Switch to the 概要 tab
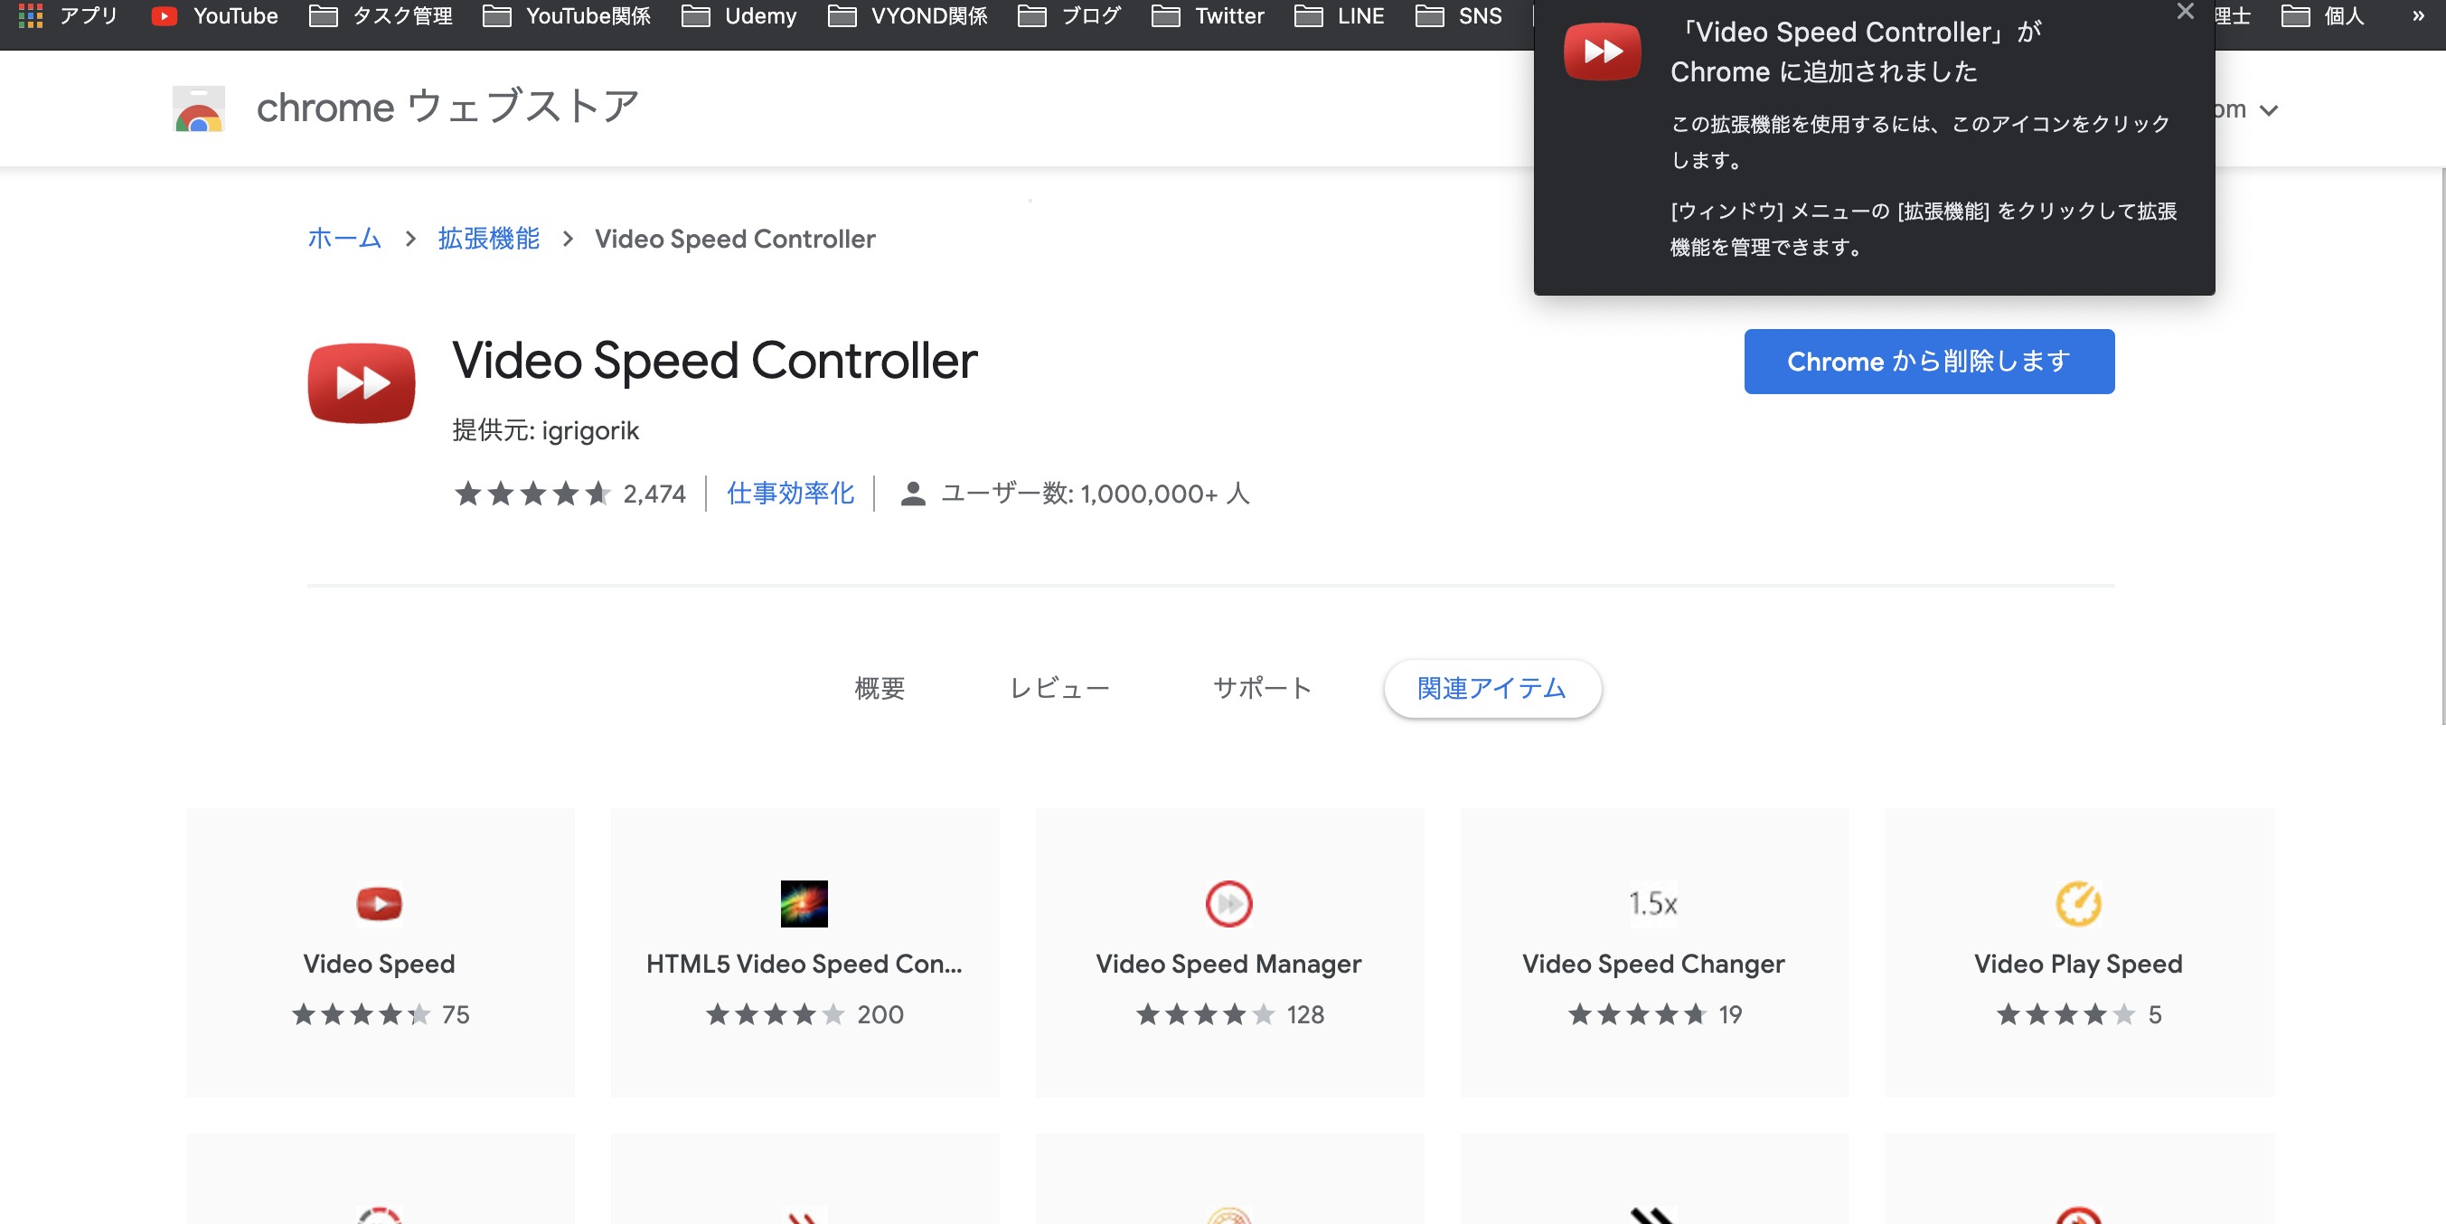 (x=880, y=688)
